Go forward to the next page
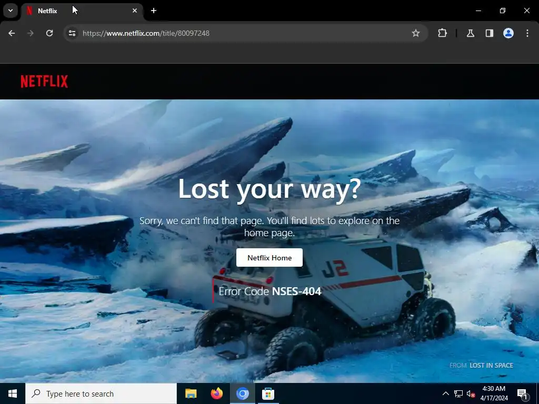The height and width of the screenshot is (404, 539). coord(31,33)
